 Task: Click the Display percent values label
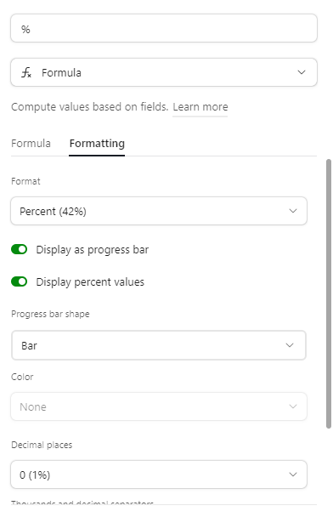coord(90,282)
